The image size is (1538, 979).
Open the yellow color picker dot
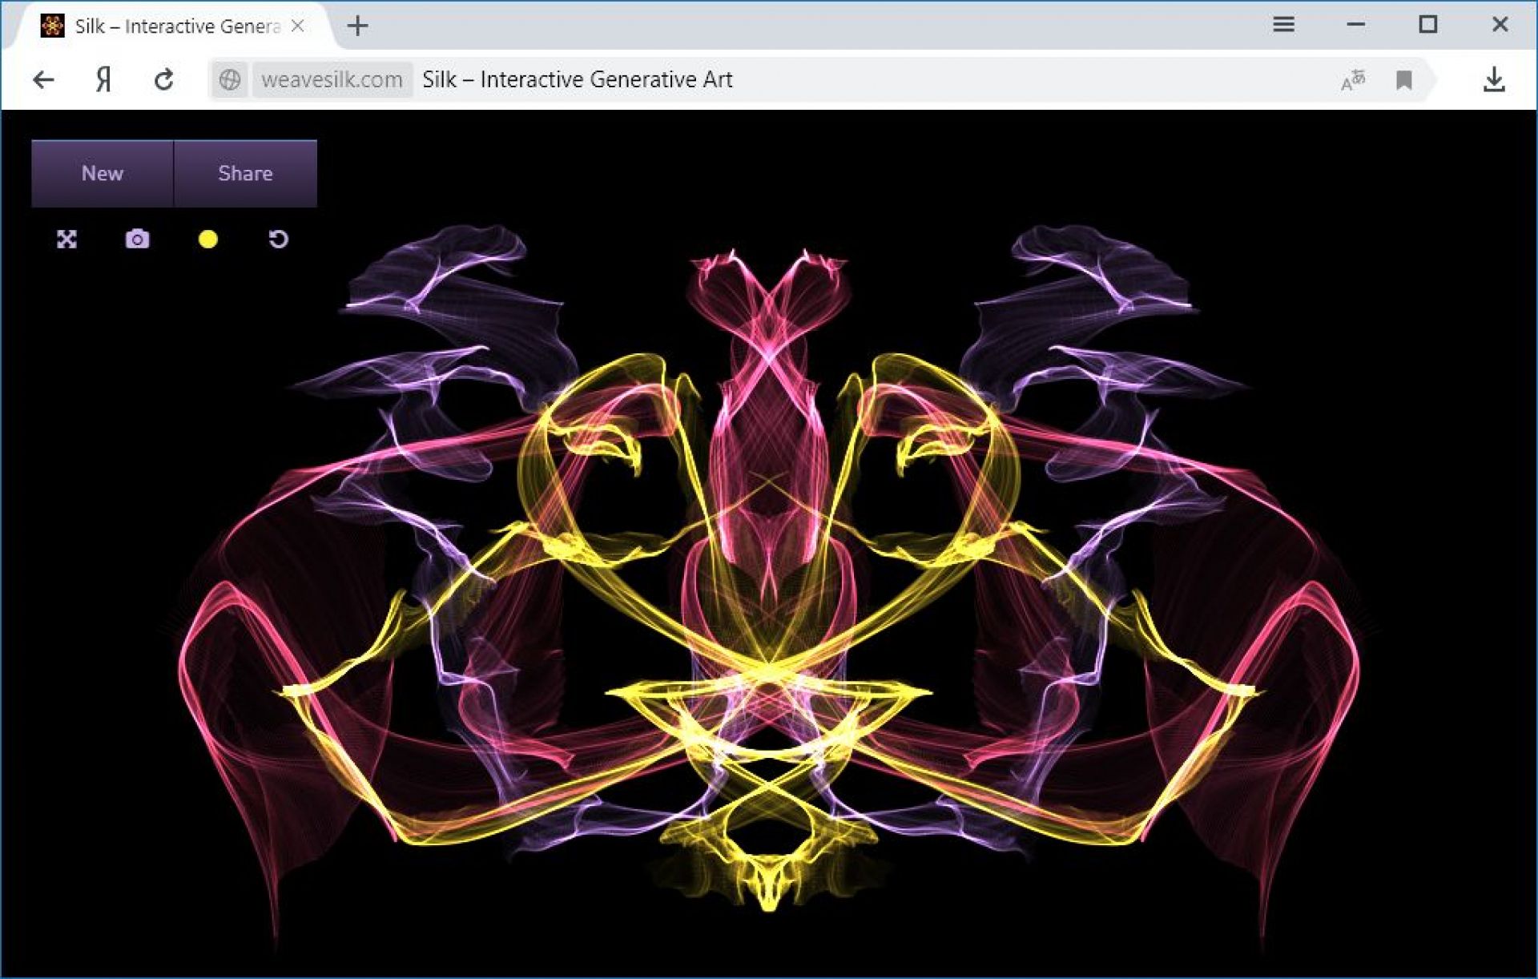pos(207,239)
